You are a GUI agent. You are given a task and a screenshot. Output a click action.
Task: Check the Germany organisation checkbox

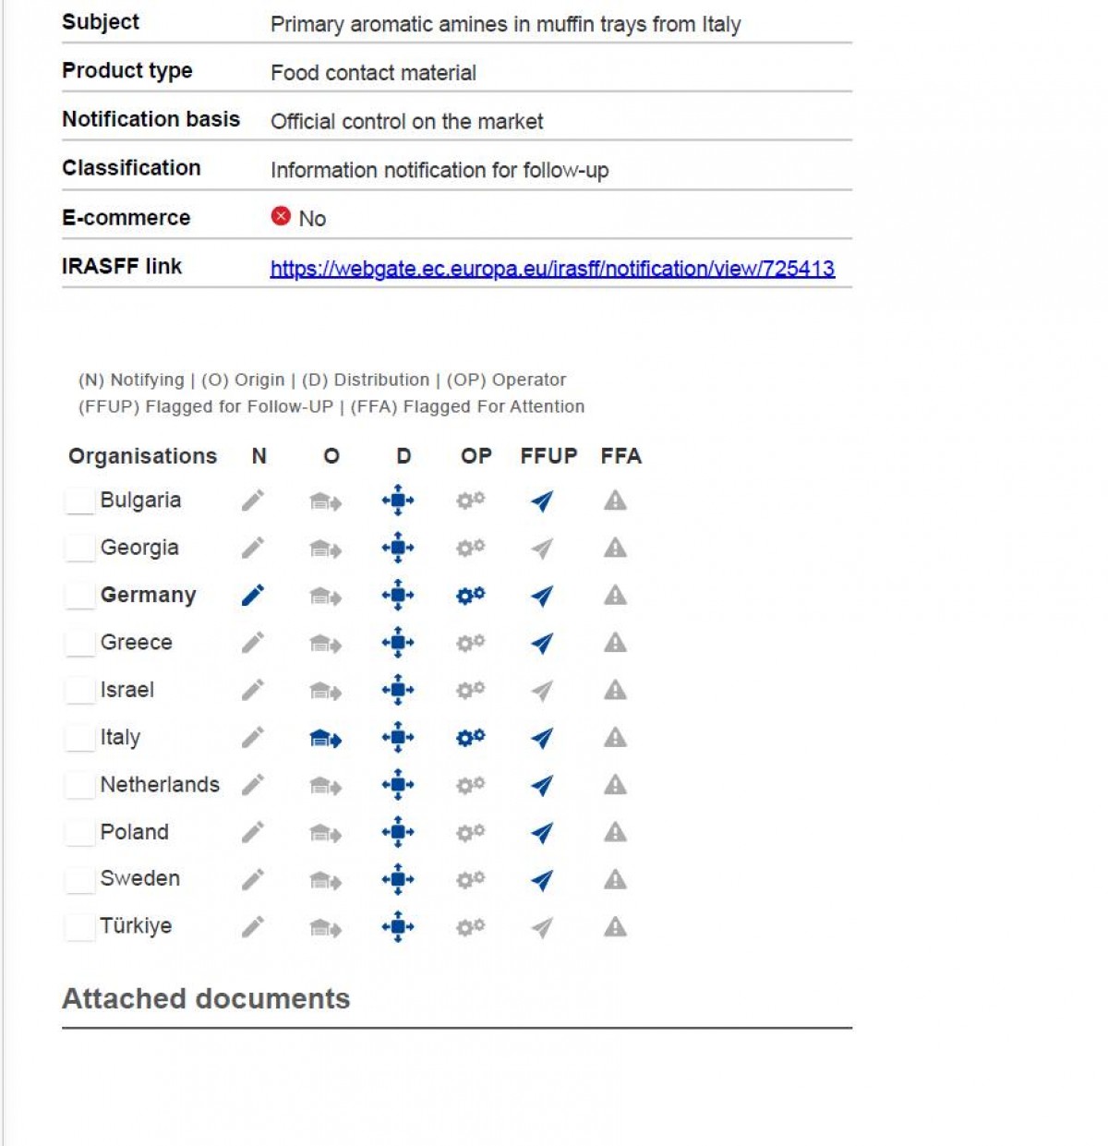(x=80, y=596)
